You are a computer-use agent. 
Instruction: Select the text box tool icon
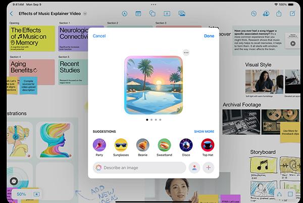[x=167, y=14]
